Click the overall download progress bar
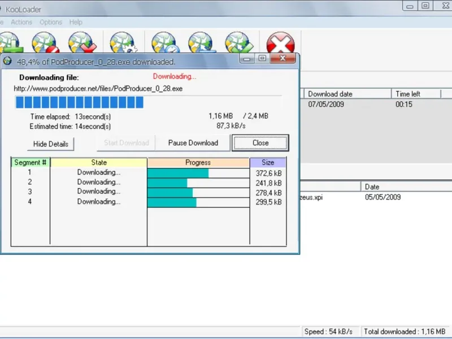 [148, 102]
